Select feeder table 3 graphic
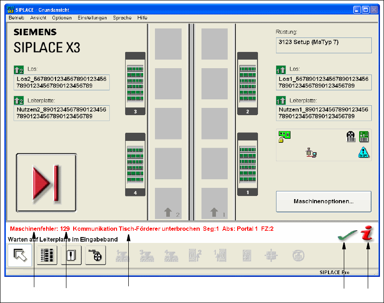This screenshot has height=303, width=384. [135, 84]
